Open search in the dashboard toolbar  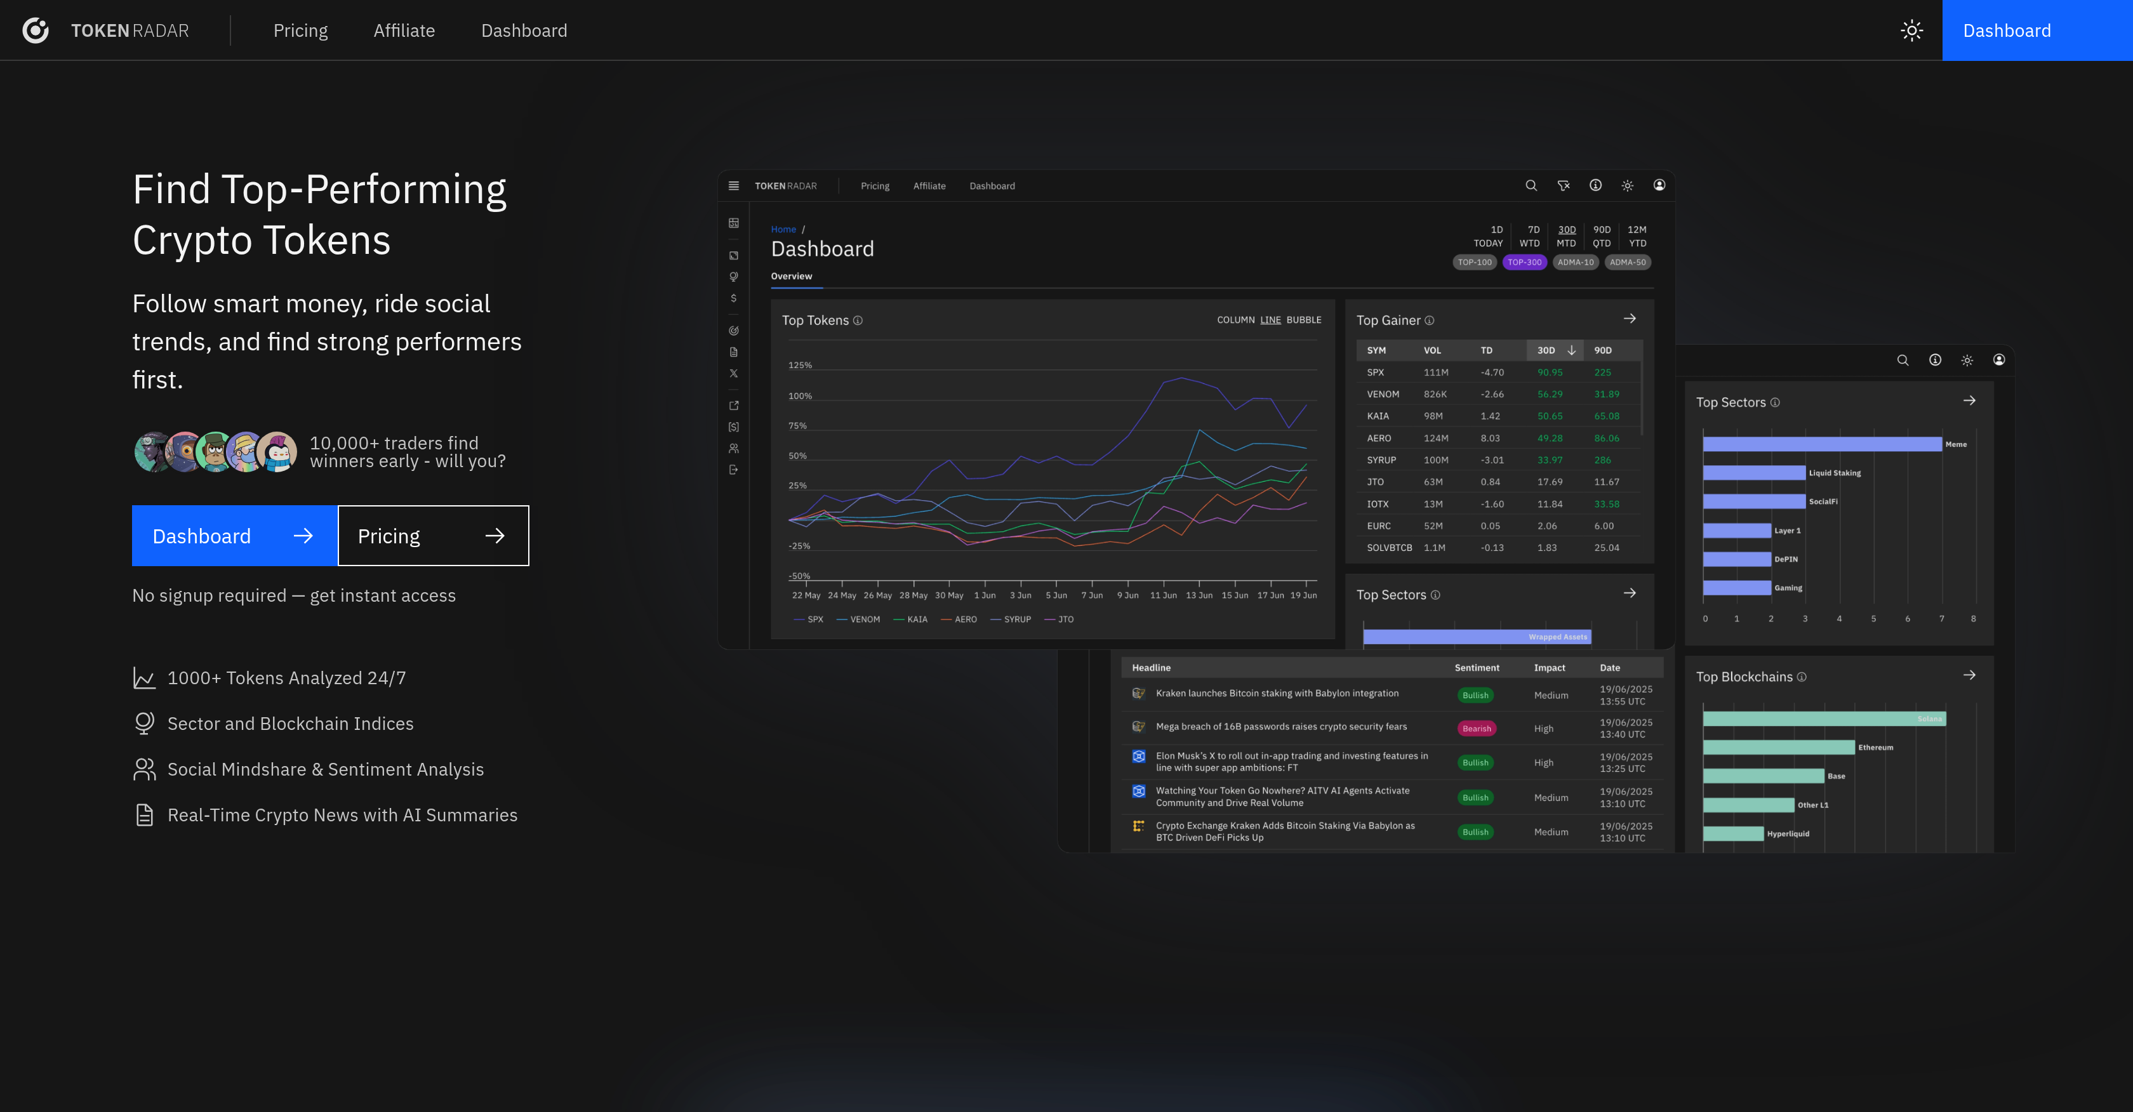tap(1531, 185)
